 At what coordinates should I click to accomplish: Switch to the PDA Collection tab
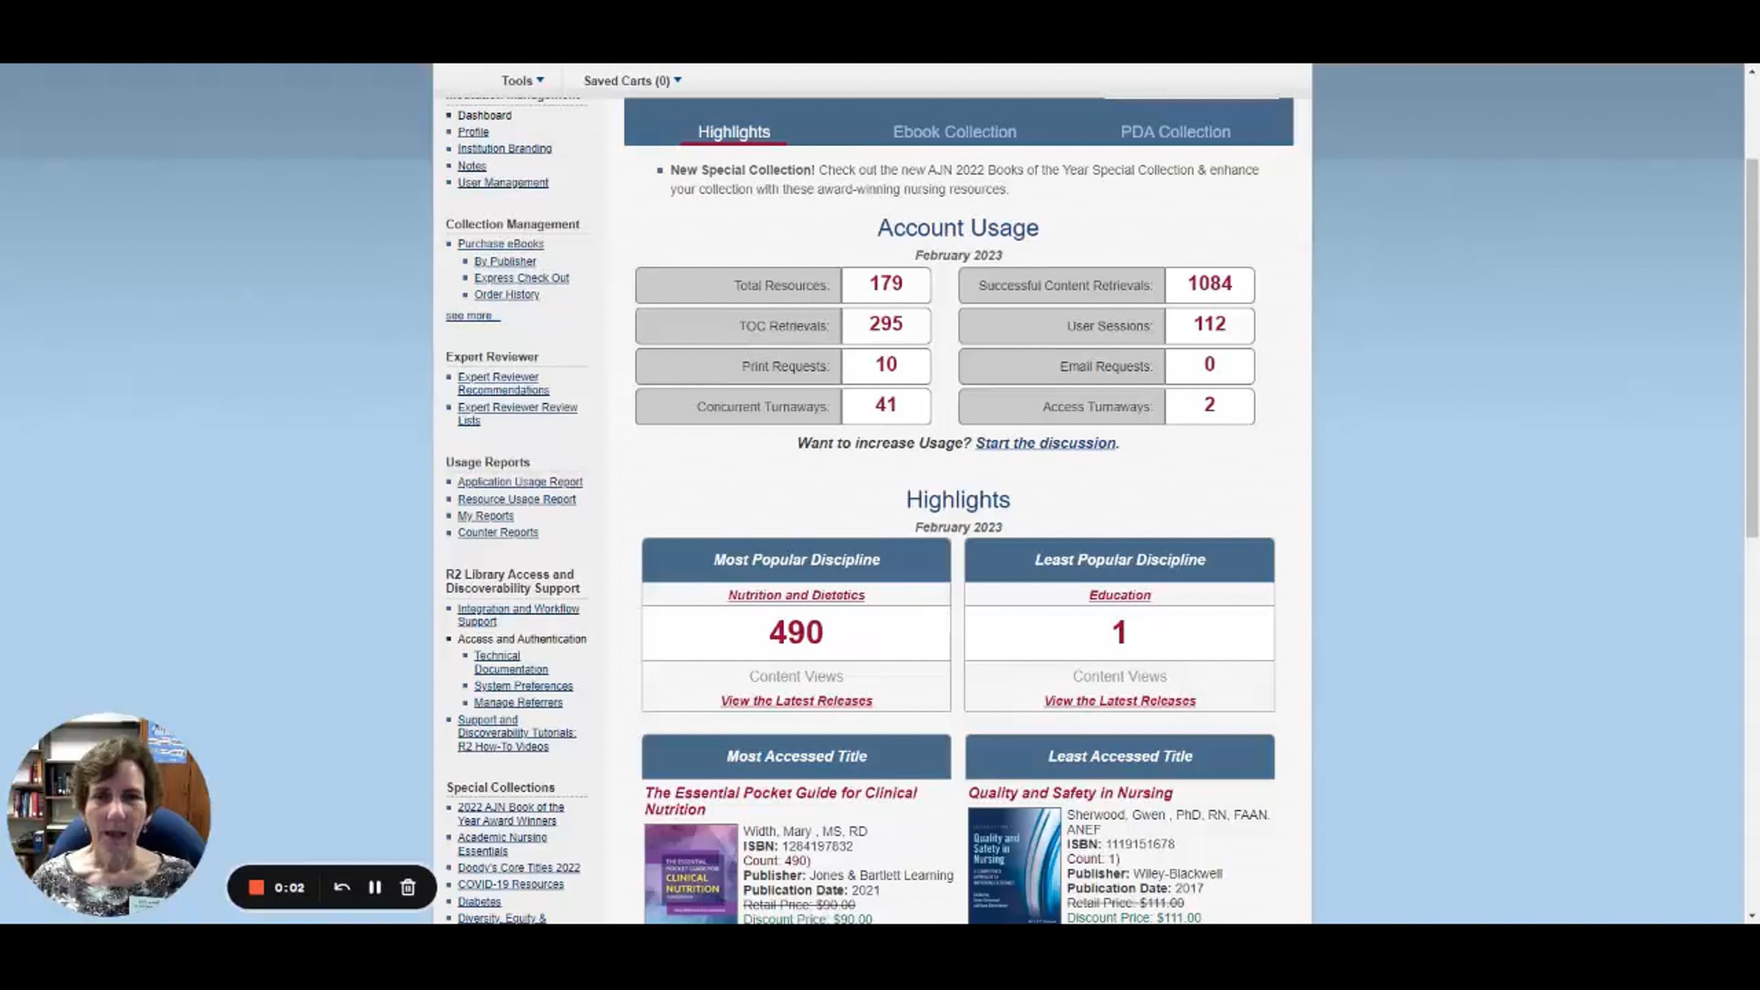click(x=1175, y=132)
